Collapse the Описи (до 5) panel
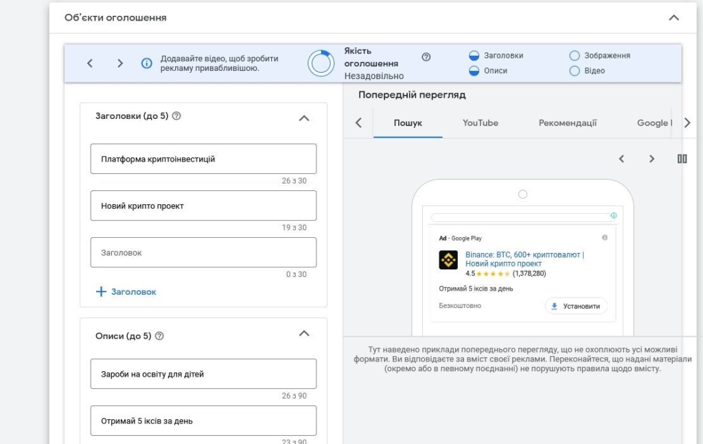This screenshot has height=444, width=703. pos(304,334)
